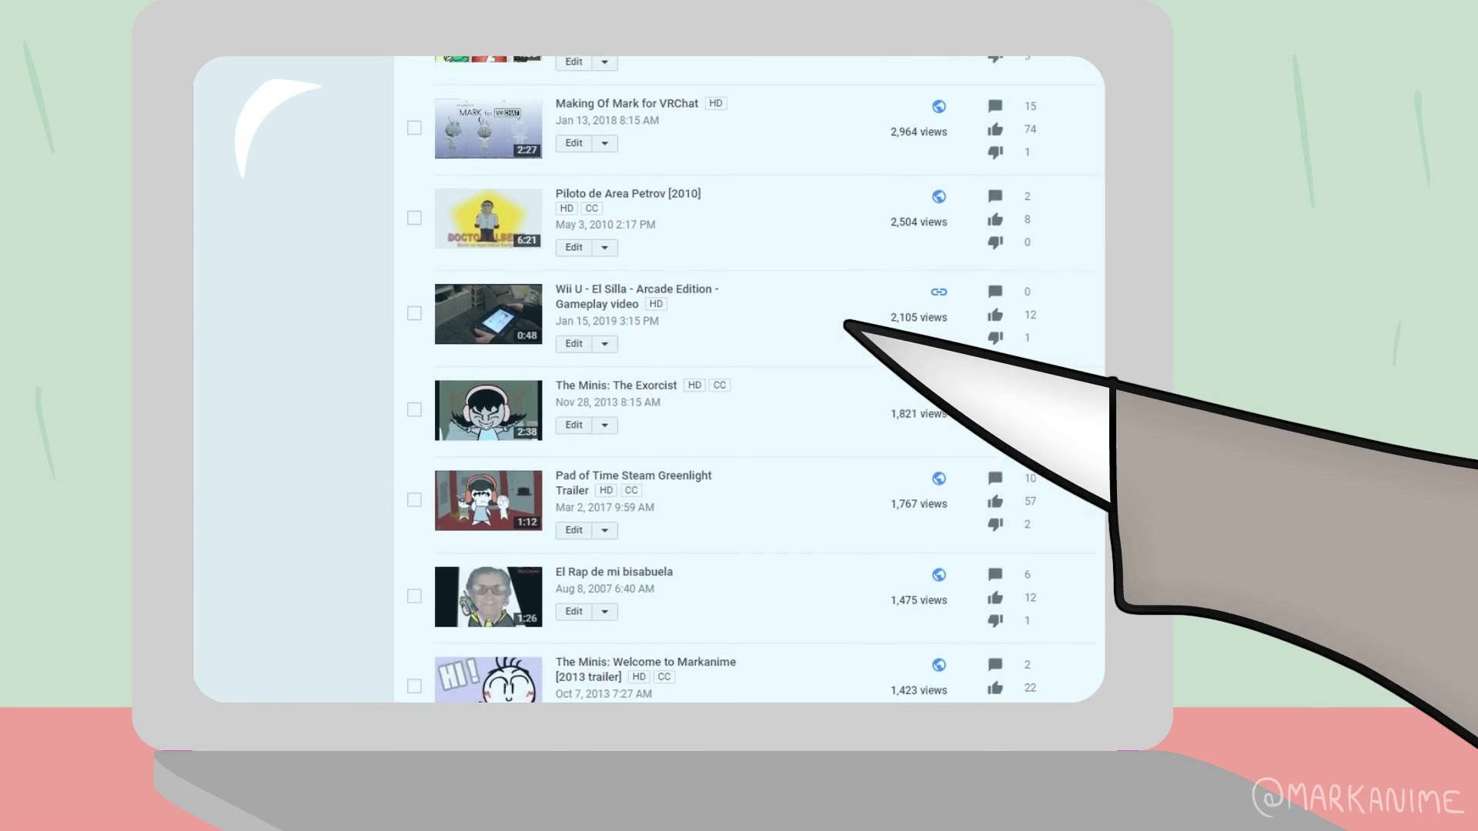Screen dimensions: 1478x831
Task: Open title link The Minis: Welcome to Markanime
Action: pyautogui.click(x=645, y=669)
